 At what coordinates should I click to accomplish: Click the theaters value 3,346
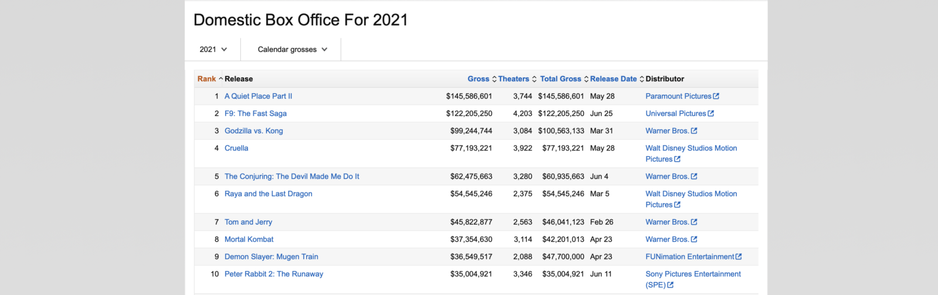[523, 274]
